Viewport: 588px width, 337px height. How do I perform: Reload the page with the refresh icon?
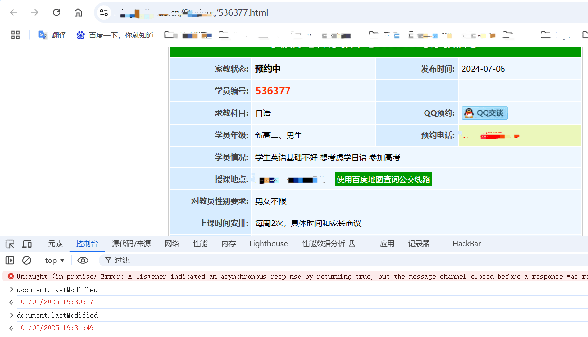56,12
